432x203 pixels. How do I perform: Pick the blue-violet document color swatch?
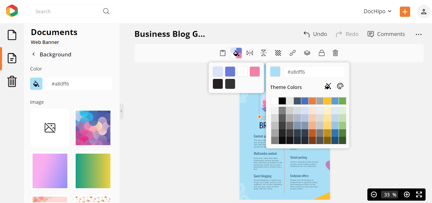(230, 72)
